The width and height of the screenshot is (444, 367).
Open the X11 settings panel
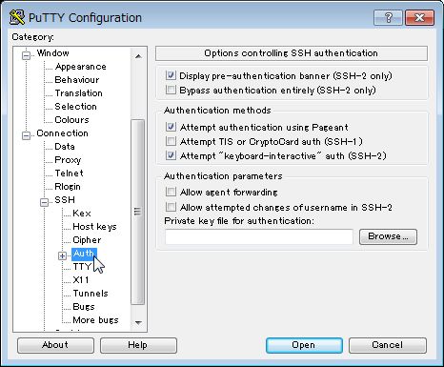81,280
